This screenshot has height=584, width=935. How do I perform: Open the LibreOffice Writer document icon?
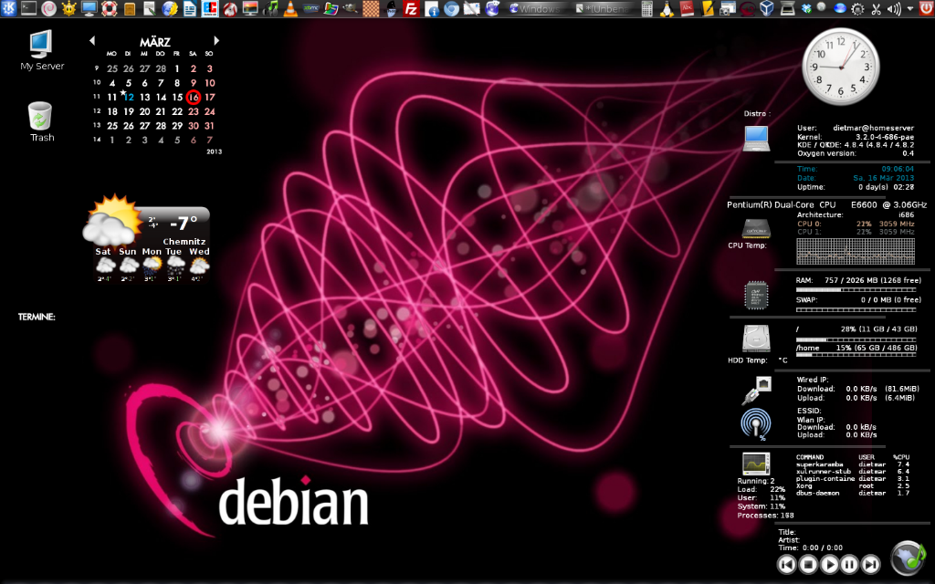[x=190, y=8]
